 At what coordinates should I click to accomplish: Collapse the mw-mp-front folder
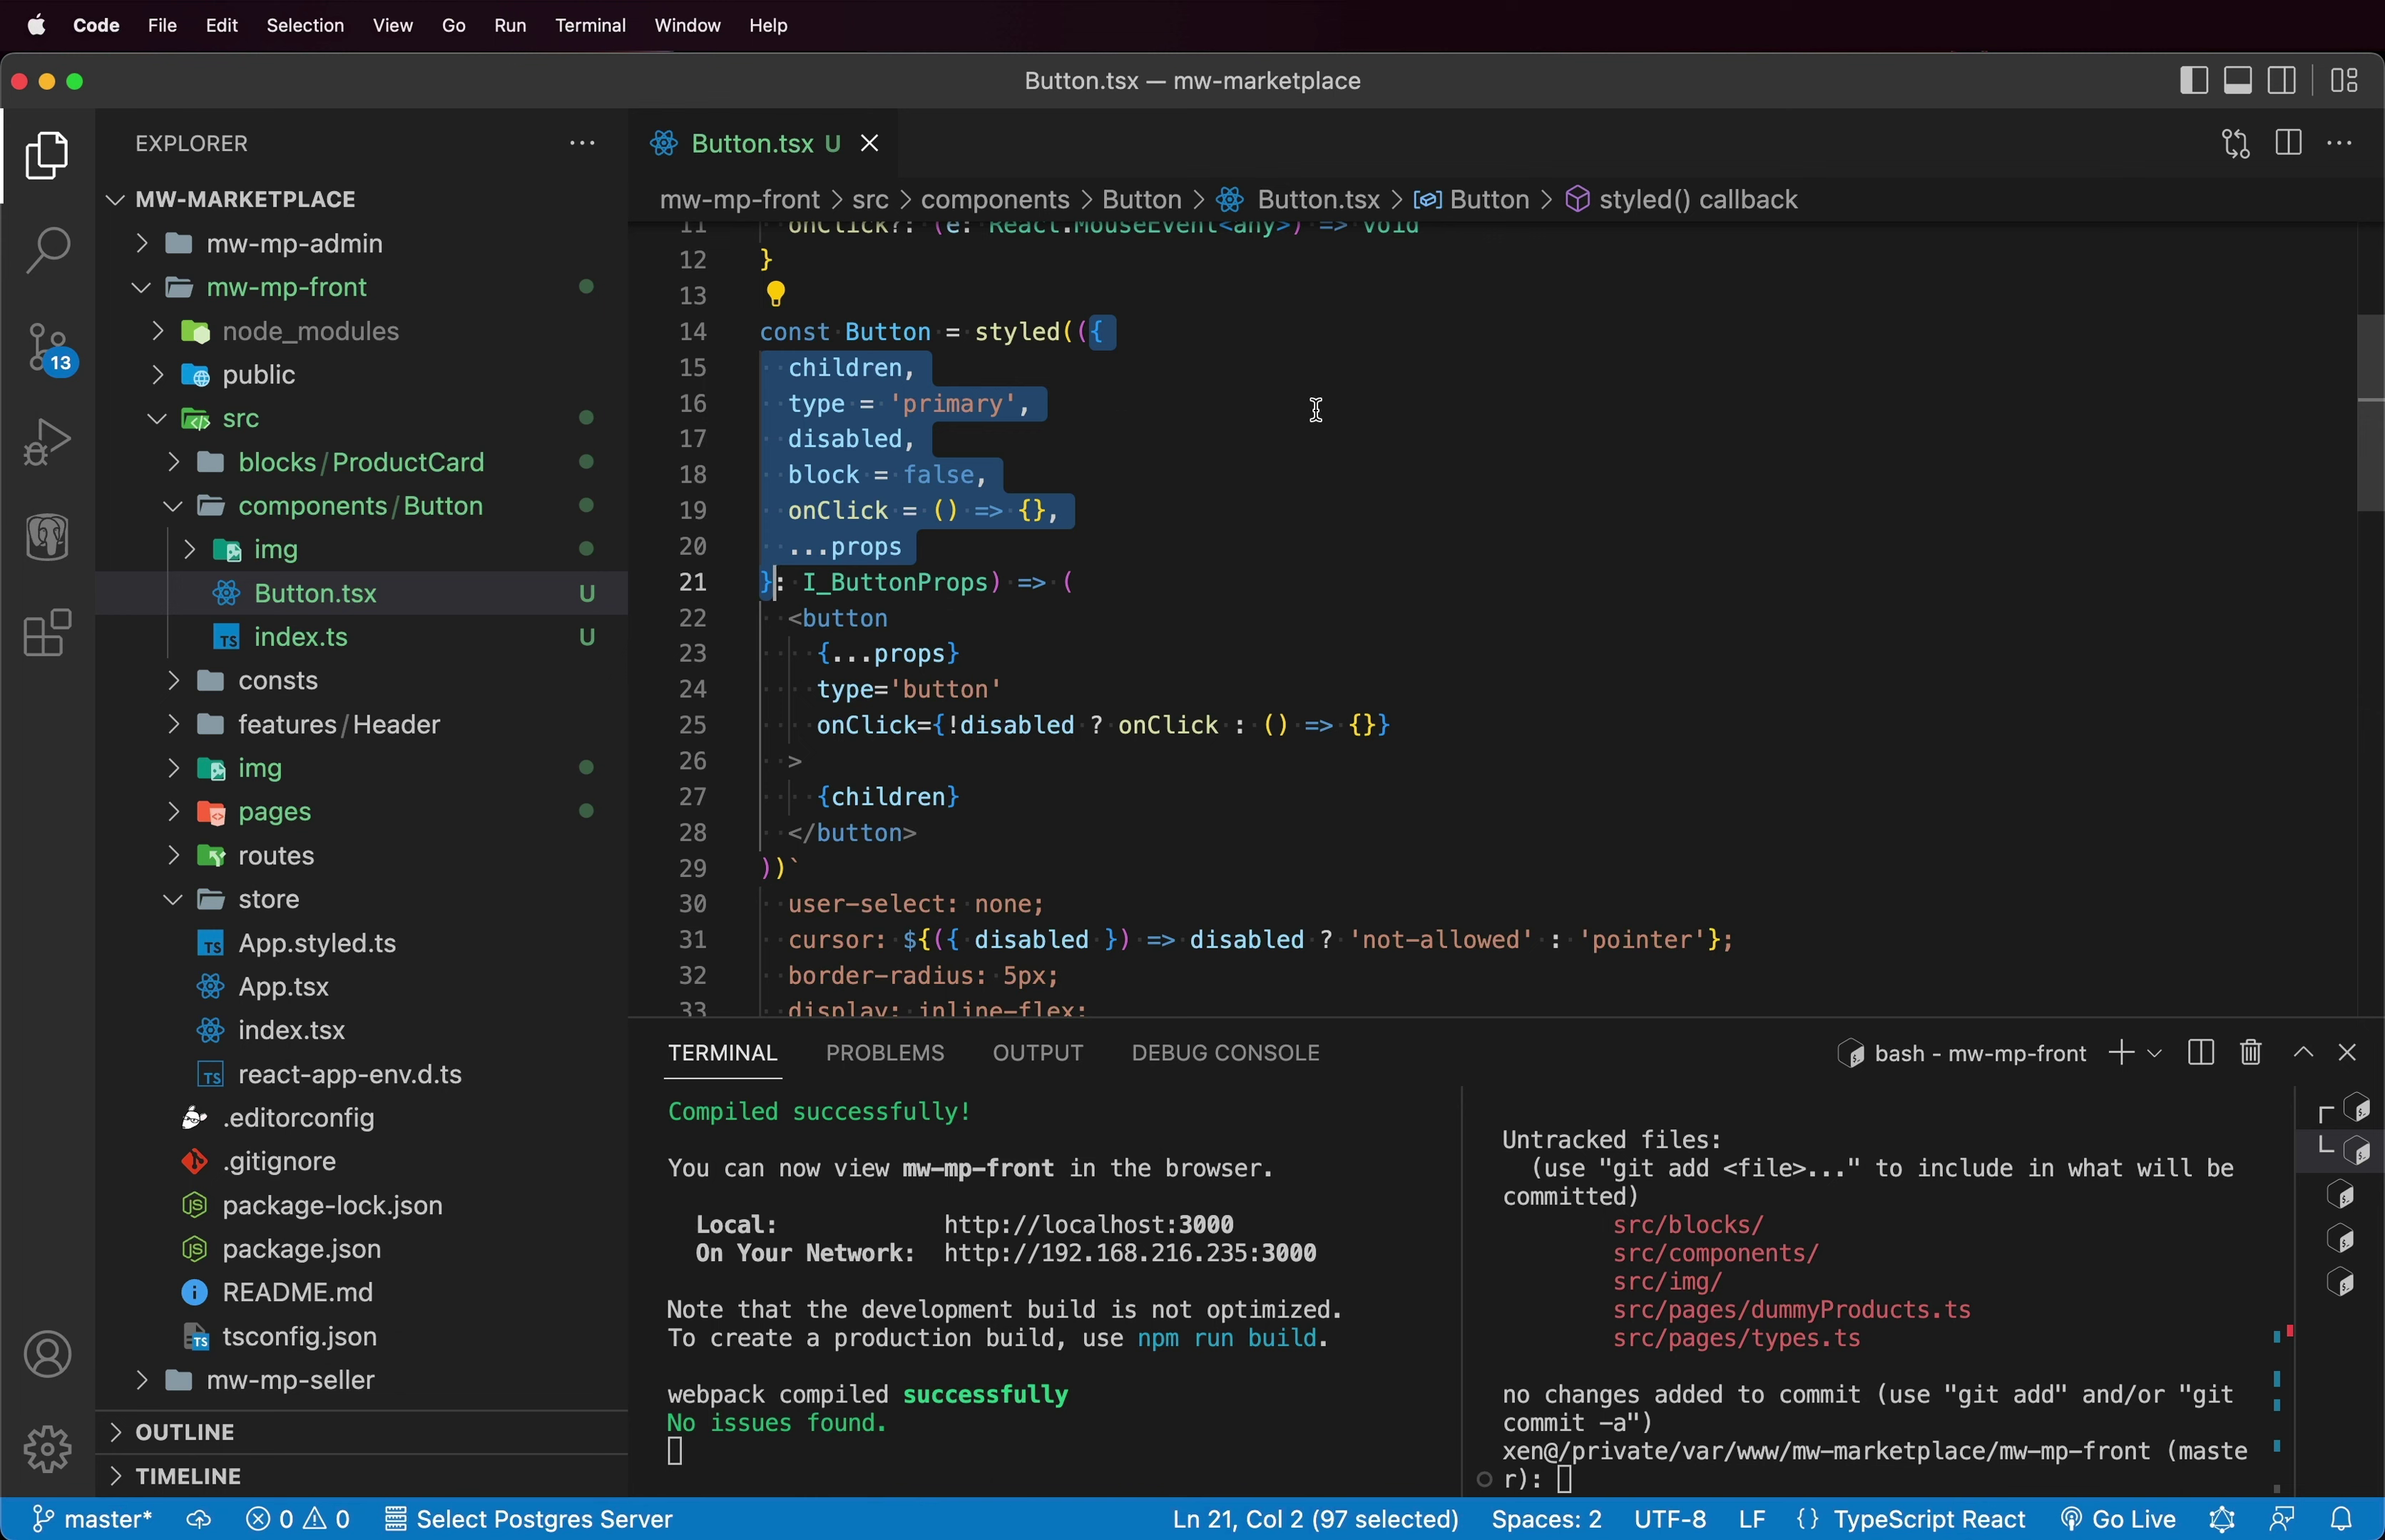pos(141,287)
